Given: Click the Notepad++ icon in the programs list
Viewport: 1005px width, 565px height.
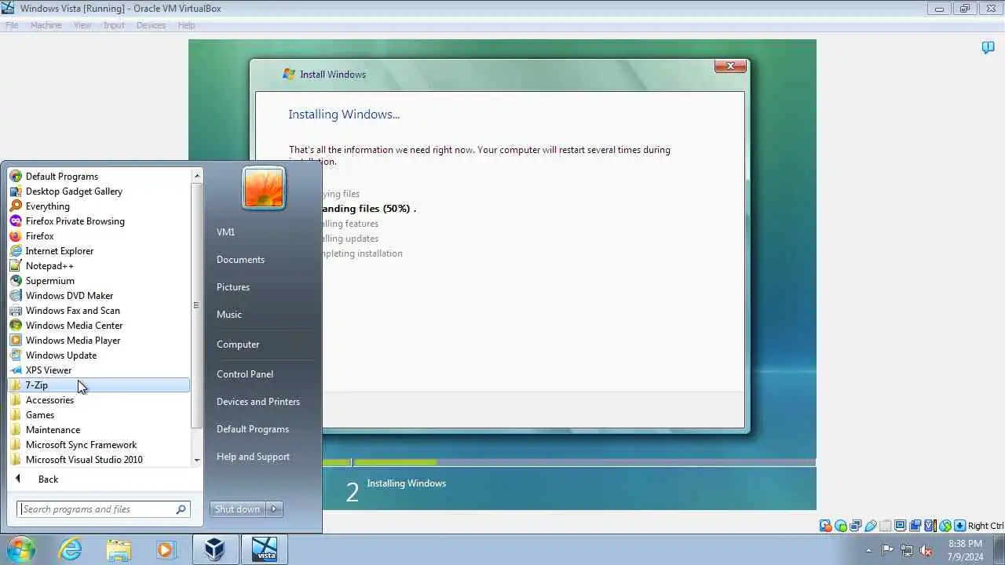Looking at the screenshot, I should coord(16,265).
